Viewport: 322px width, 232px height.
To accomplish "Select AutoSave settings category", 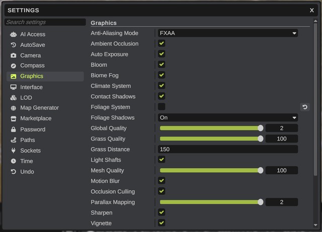I will point(45,45).
